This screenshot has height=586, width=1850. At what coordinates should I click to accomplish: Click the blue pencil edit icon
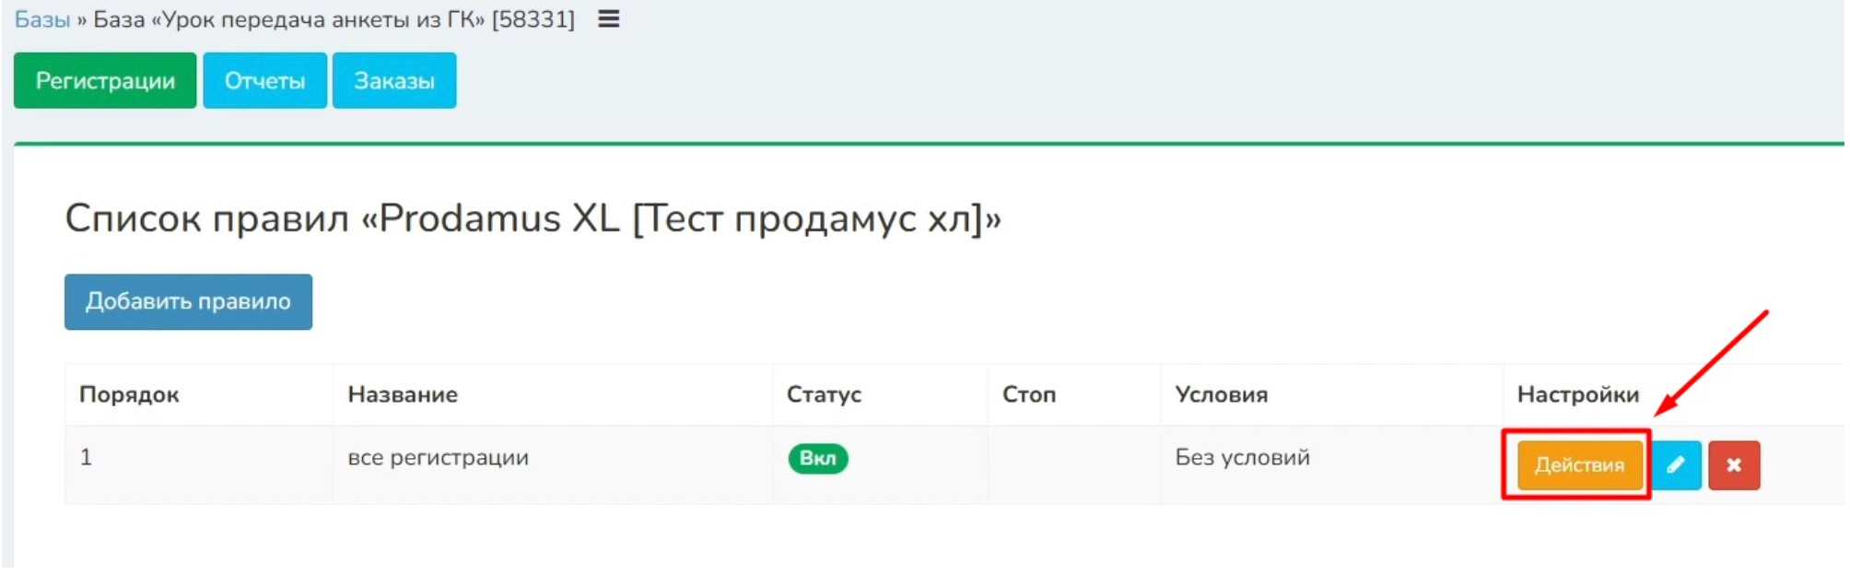point(1676,465)
